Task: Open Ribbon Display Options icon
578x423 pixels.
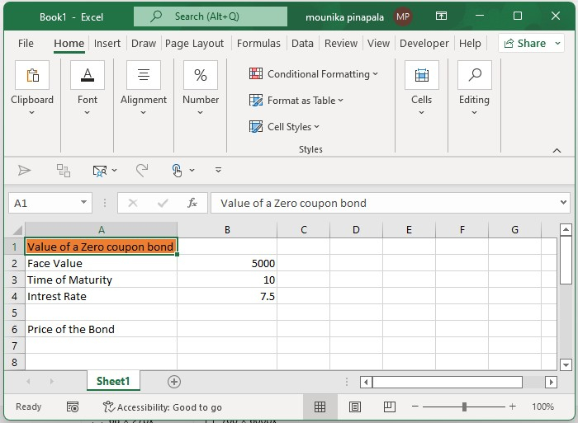Action: 441,16
